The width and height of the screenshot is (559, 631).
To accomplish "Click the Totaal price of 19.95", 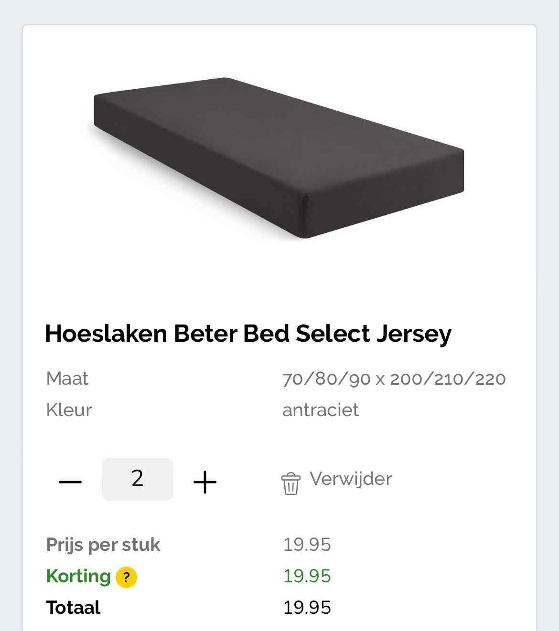I will (x=307, y=607).
